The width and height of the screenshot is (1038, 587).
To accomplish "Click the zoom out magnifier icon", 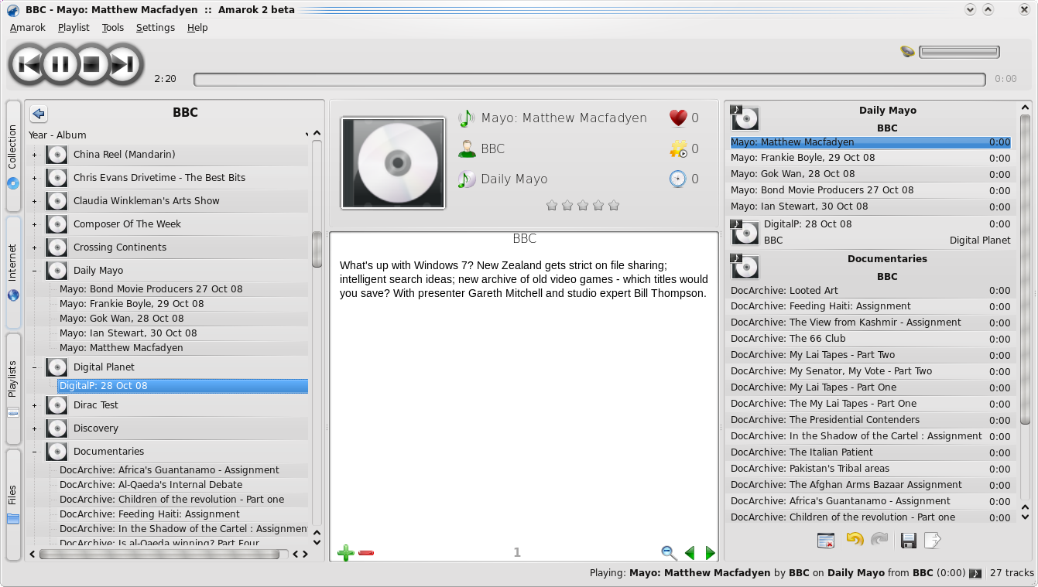I will tap(669, 553).
